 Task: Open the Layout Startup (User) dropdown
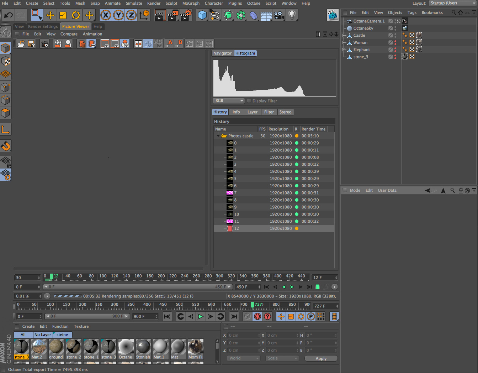click(452, 3)
